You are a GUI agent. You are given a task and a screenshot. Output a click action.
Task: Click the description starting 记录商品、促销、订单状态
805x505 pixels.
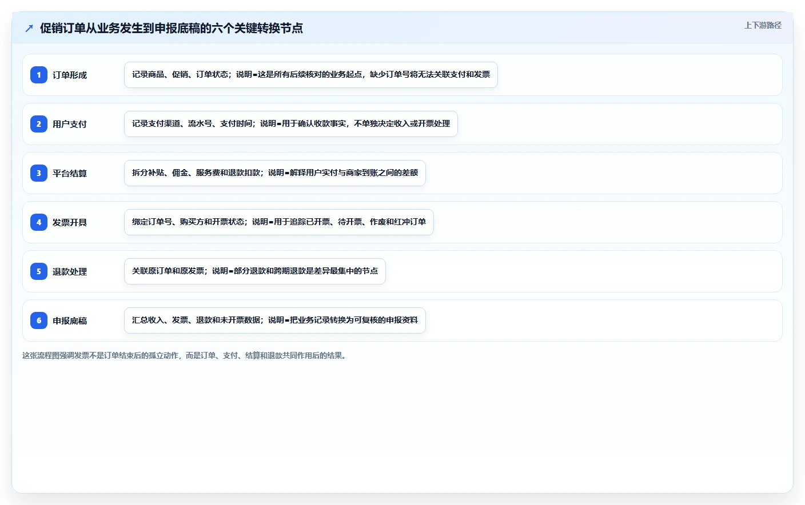(x=311, y=75)
